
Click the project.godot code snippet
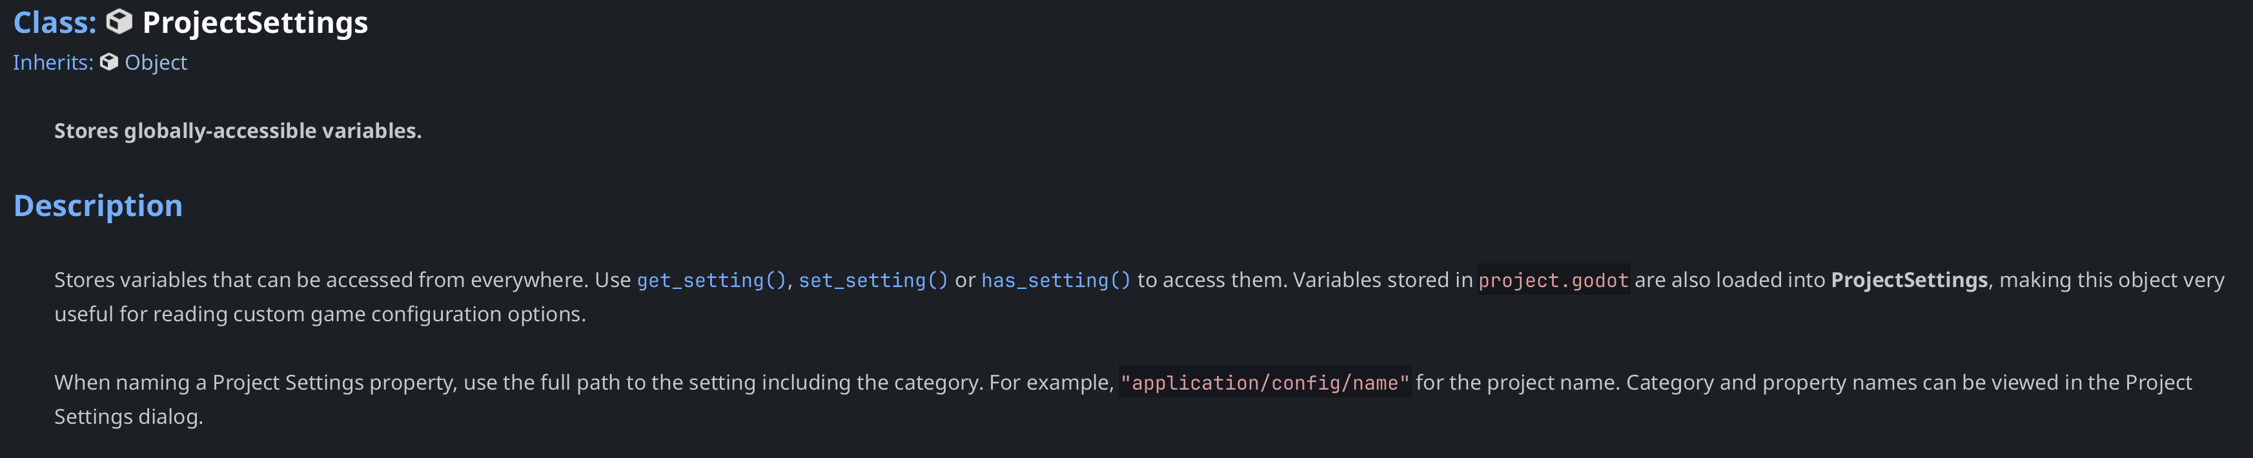click(x=1553, y=281)
